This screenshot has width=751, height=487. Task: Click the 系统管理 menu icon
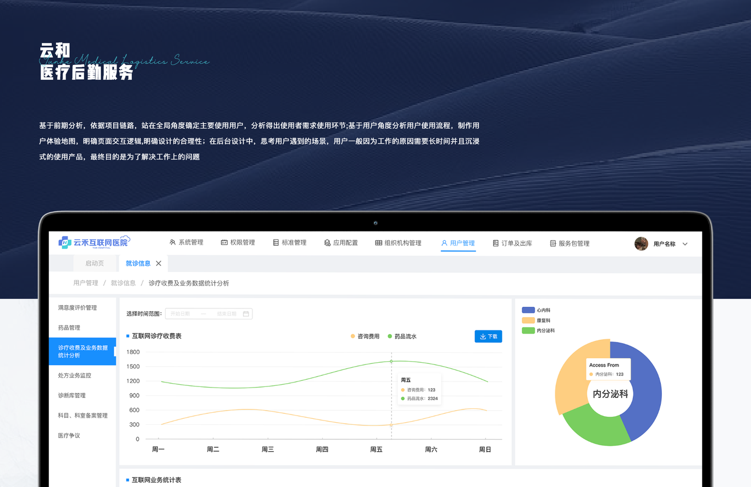pos(173,242)
